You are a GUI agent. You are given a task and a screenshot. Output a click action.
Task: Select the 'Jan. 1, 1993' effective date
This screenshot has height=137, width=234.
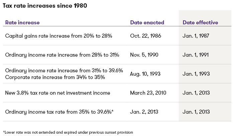tap(196, 74)
